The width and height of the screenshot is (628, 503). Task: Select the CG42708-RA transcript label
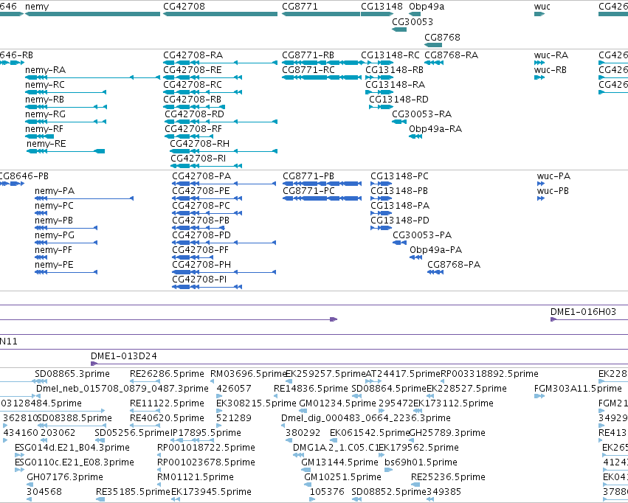(x=193, y=55)
